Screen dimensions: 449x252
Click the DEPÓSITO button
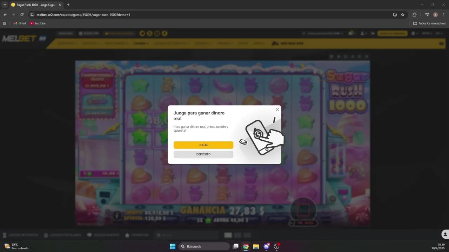point(203,154)
